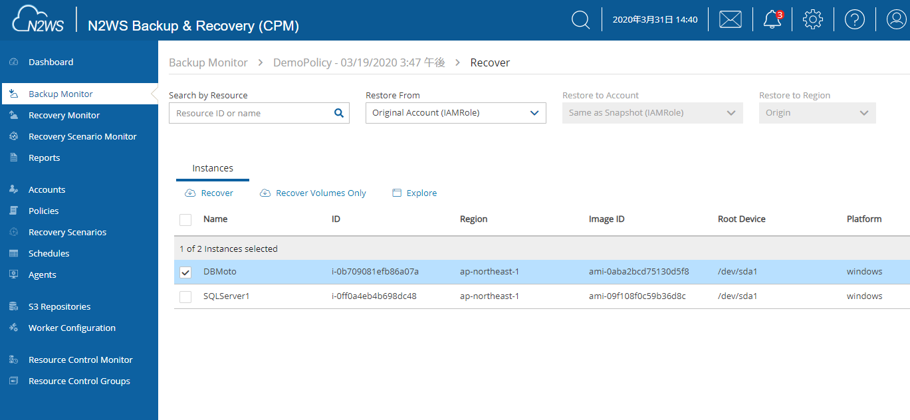Open the settings gear icon

coord(813,20)
